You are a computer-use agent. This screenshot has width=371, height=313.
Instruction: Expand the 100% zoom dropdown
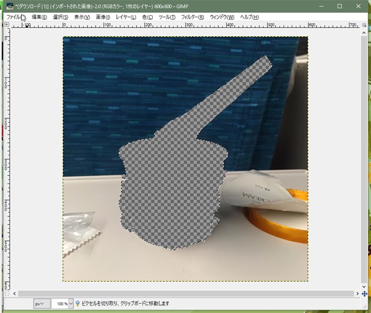point(71,304)
